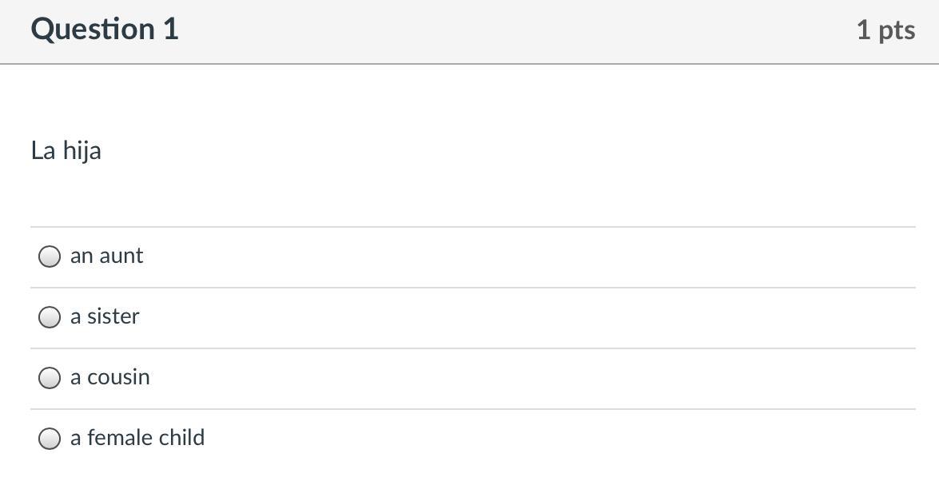Click the "a sister" answer label
The height and width of the screenshot is (501, 939).
[x=105, y=316]
